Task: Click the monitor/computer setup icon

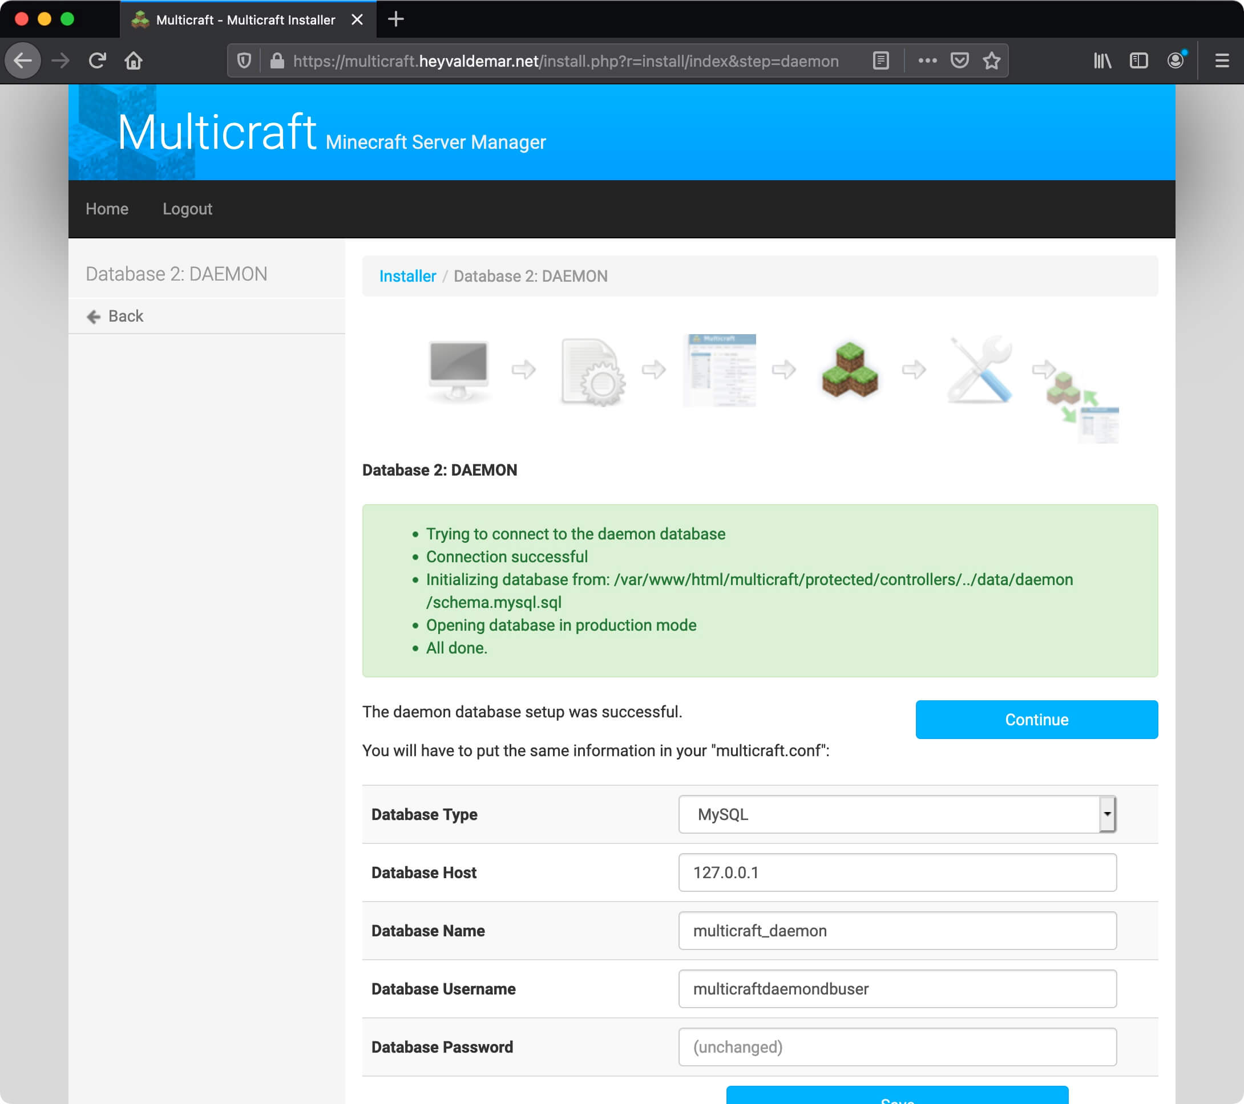Action: [x=457, y=371]
